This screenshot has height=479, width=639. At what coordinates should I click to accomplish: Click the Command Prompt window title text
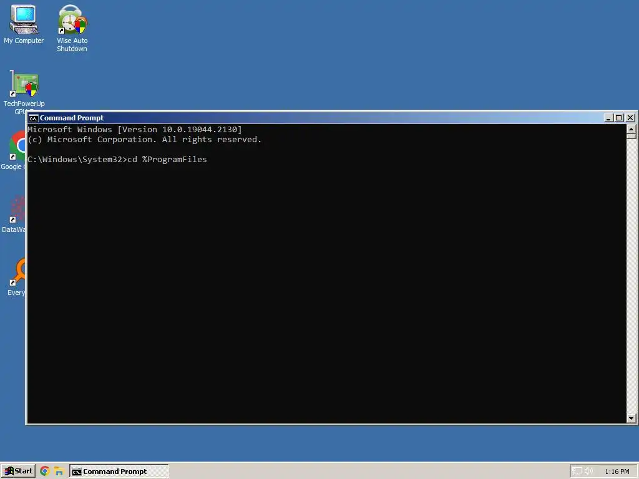click(x=72, y=118)
